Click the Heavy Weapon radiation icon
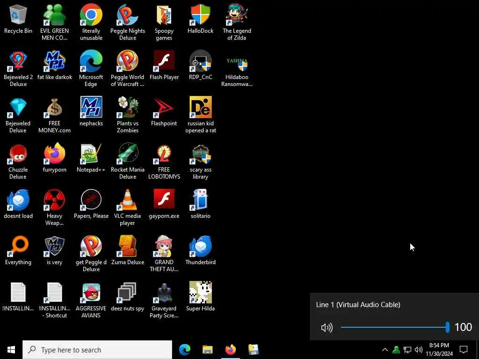 tap(54, 208)
